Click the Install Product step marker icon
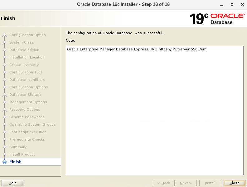Image resolution: width=247 pixels, height=187 pixels. [x=5, y=154]
